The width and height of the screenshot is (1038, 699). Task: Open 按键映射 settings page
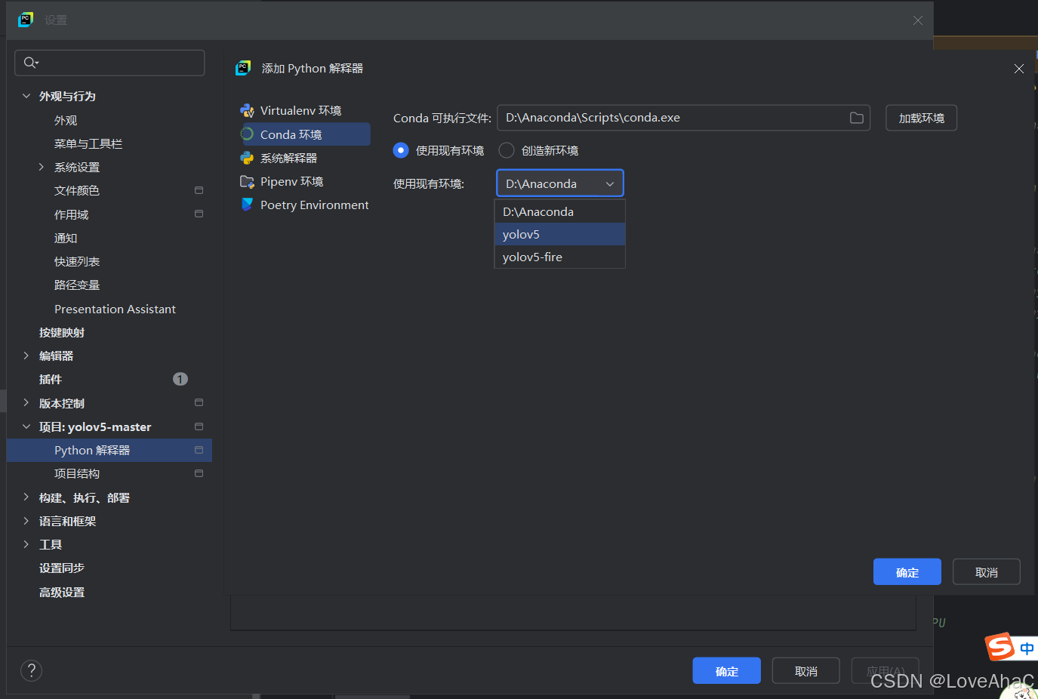click(x=62, y=332)
